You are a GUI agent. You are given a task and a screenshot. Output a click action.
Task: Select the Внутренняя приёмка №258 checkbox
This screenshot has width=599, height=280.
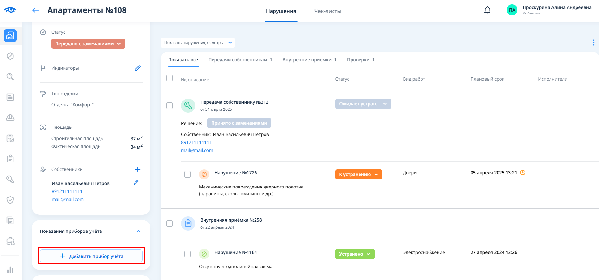pyautogui.click(x=169, y=223)
